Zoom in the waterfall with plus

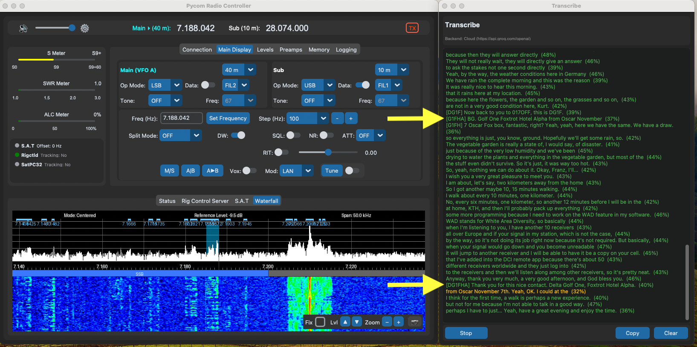399,322
